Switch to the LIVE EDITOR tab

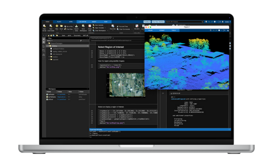click(82, 22)
